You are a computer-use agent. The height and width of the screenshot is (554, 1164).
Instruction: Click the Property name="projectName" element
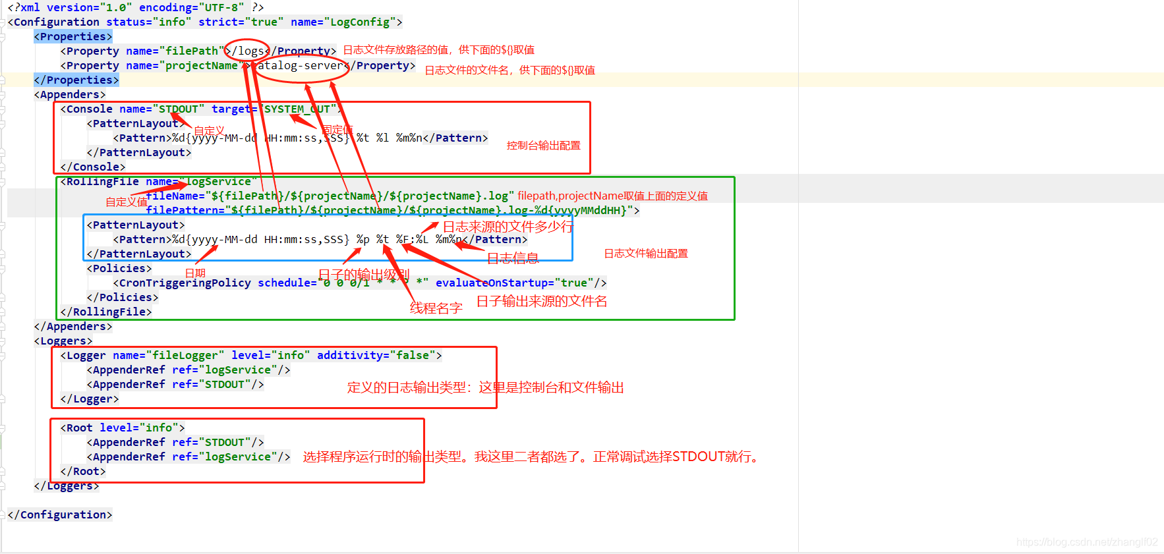(238, 65)
